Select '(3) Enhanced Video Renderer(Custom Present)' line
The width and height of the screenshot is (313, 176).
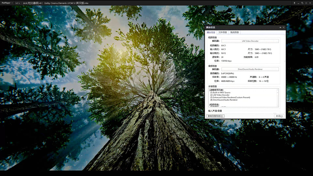(x=230, y=98)
